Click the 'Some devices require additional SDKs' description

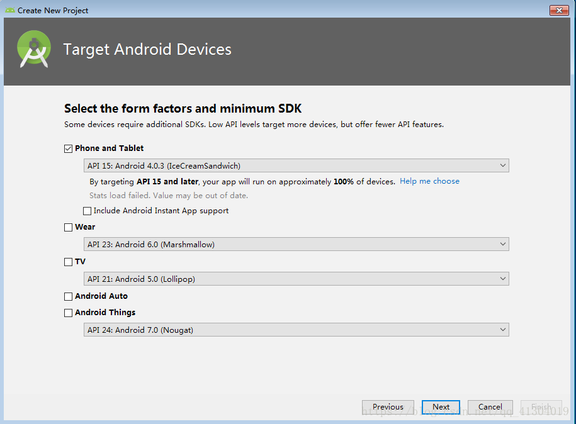254,125
